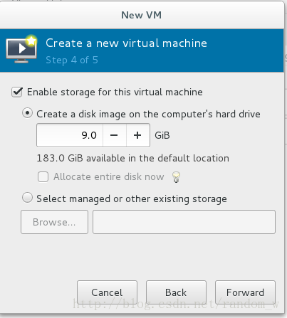This screenshot has height=318, width=287.
Task: Go Back to the previous step
Action: coord(176,292)
